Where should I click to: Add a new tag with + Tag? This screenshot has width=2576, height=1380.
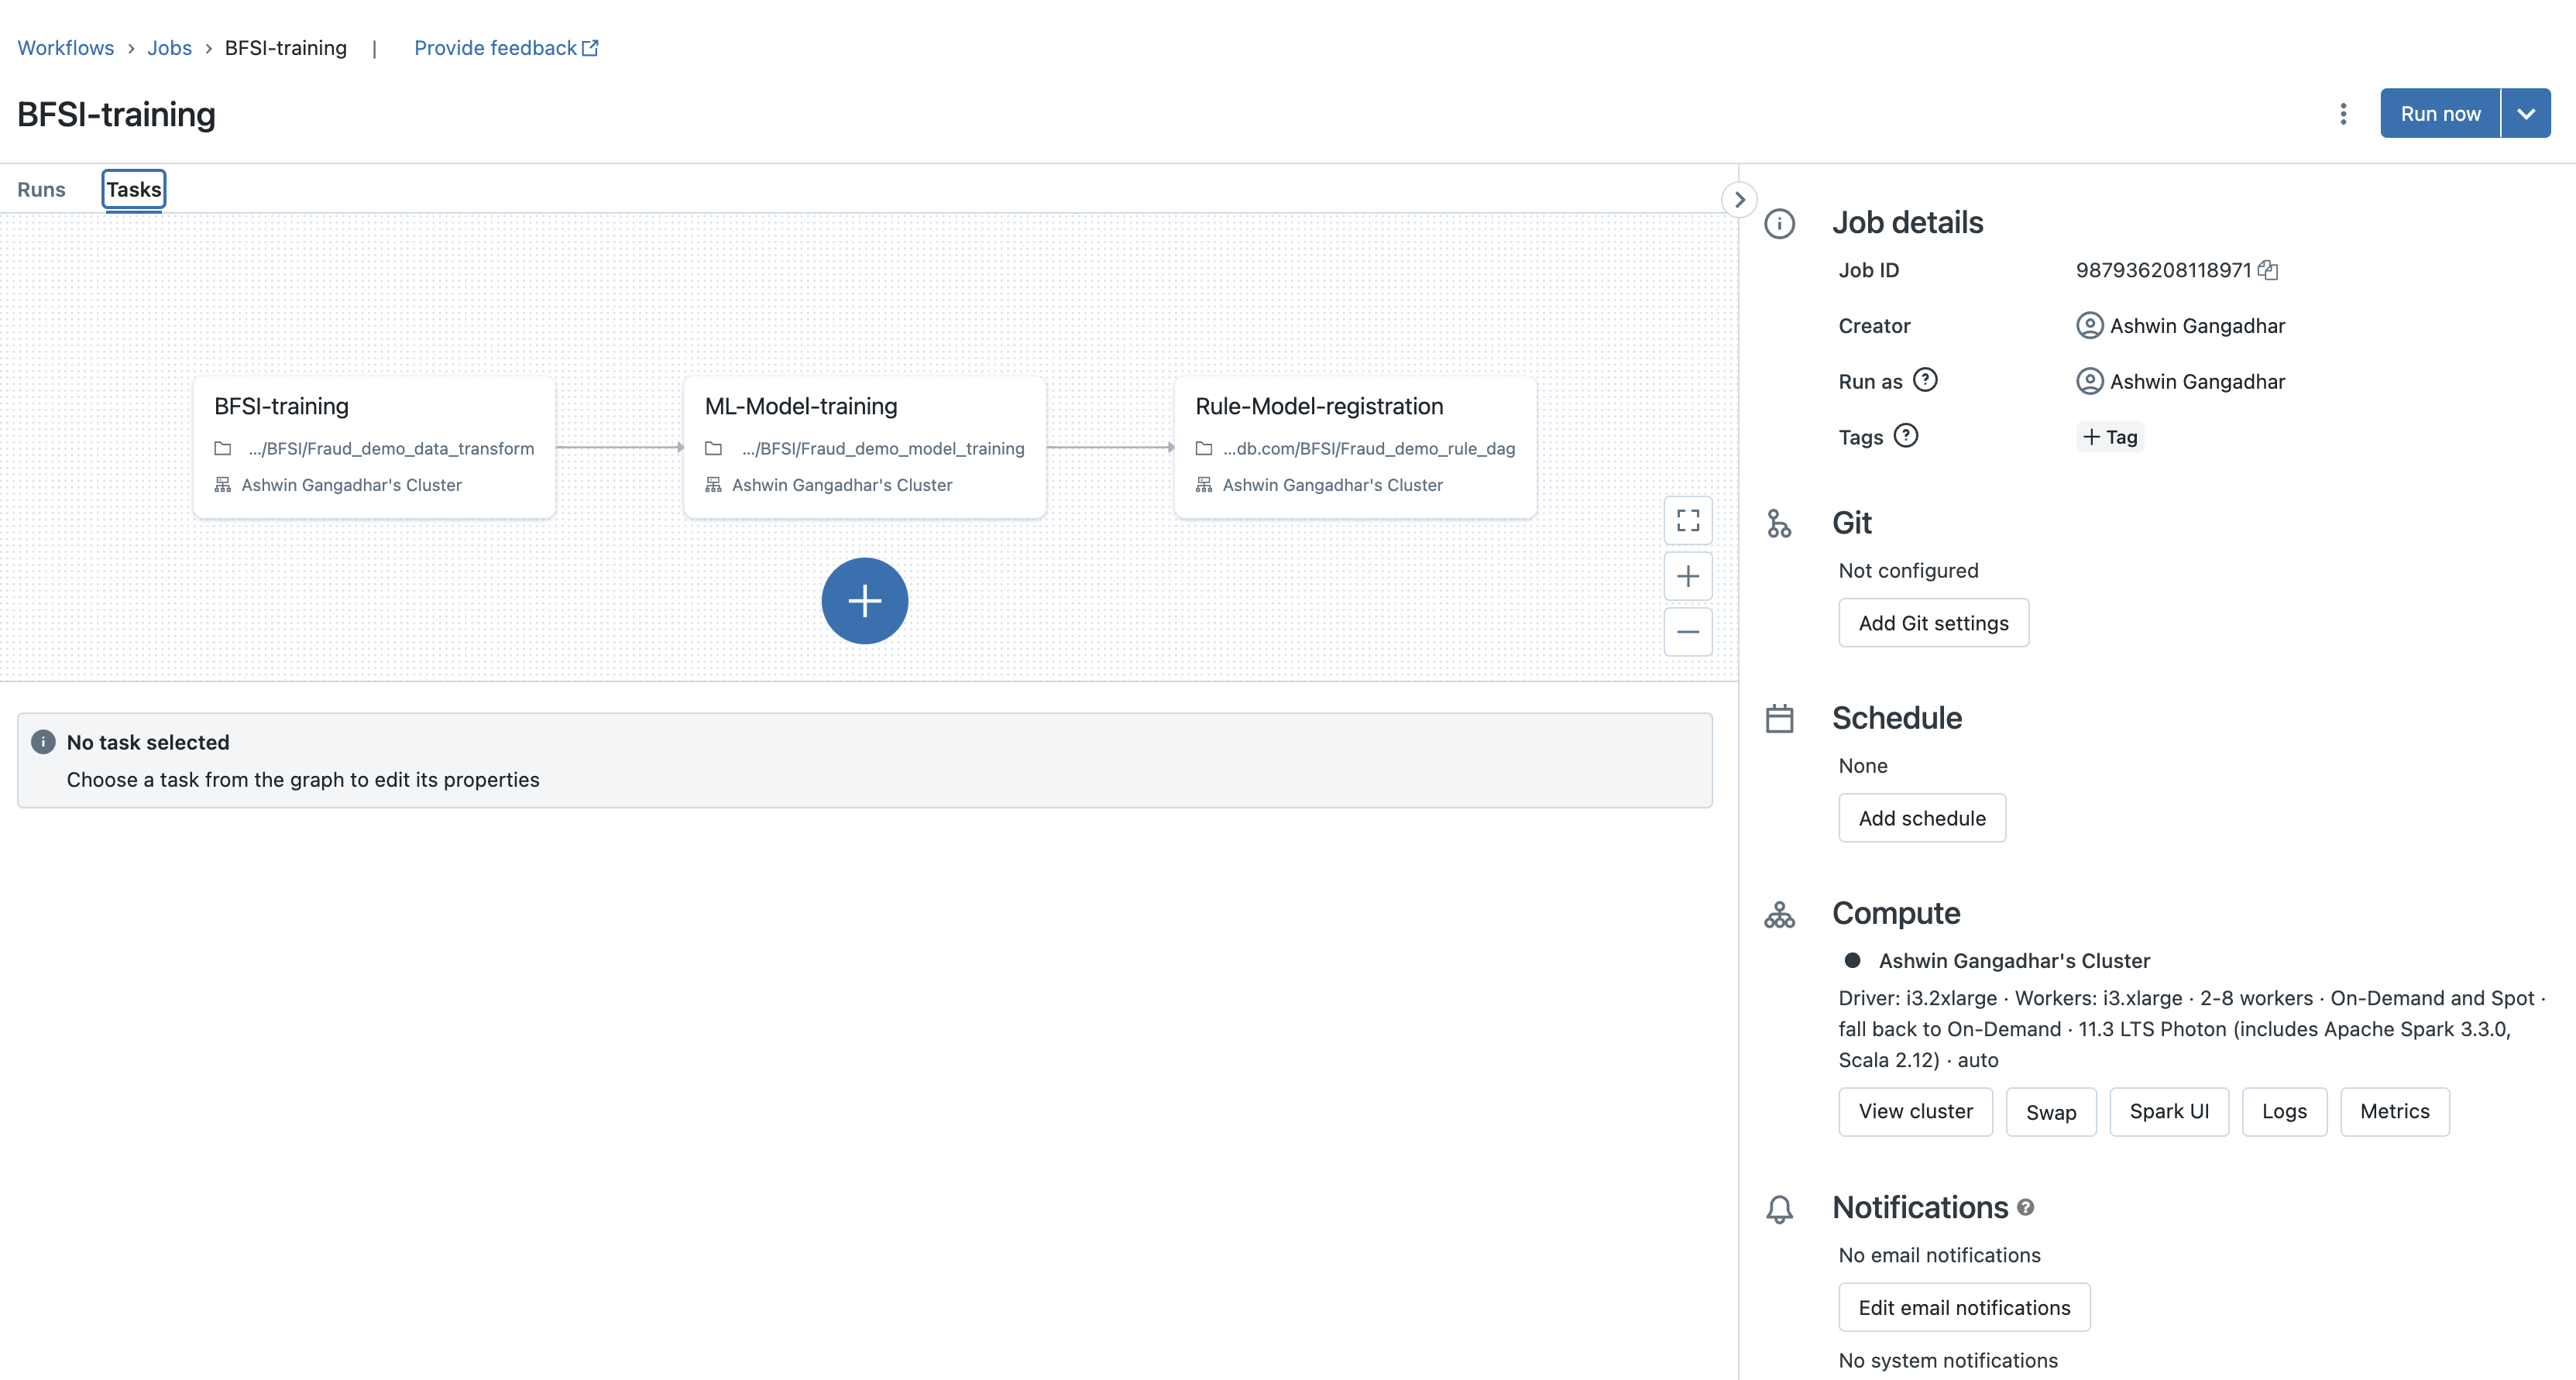coord(2110,437)
